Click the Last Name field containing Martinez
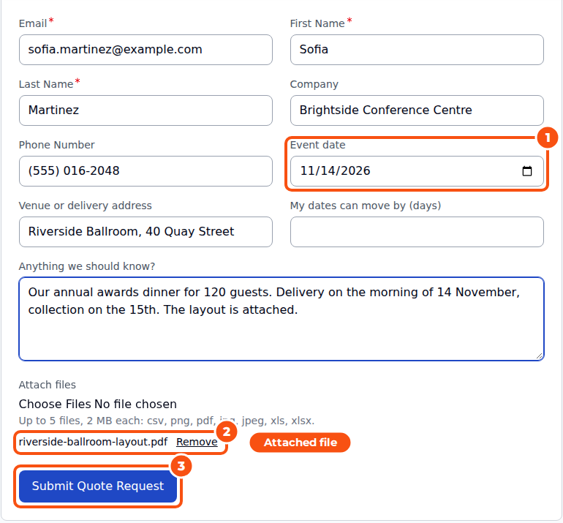Viewport: 563px width, 523px height. click(146, 110)
